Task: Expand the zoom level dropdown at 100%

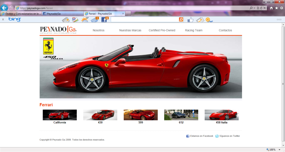Action: pos(281,150)
